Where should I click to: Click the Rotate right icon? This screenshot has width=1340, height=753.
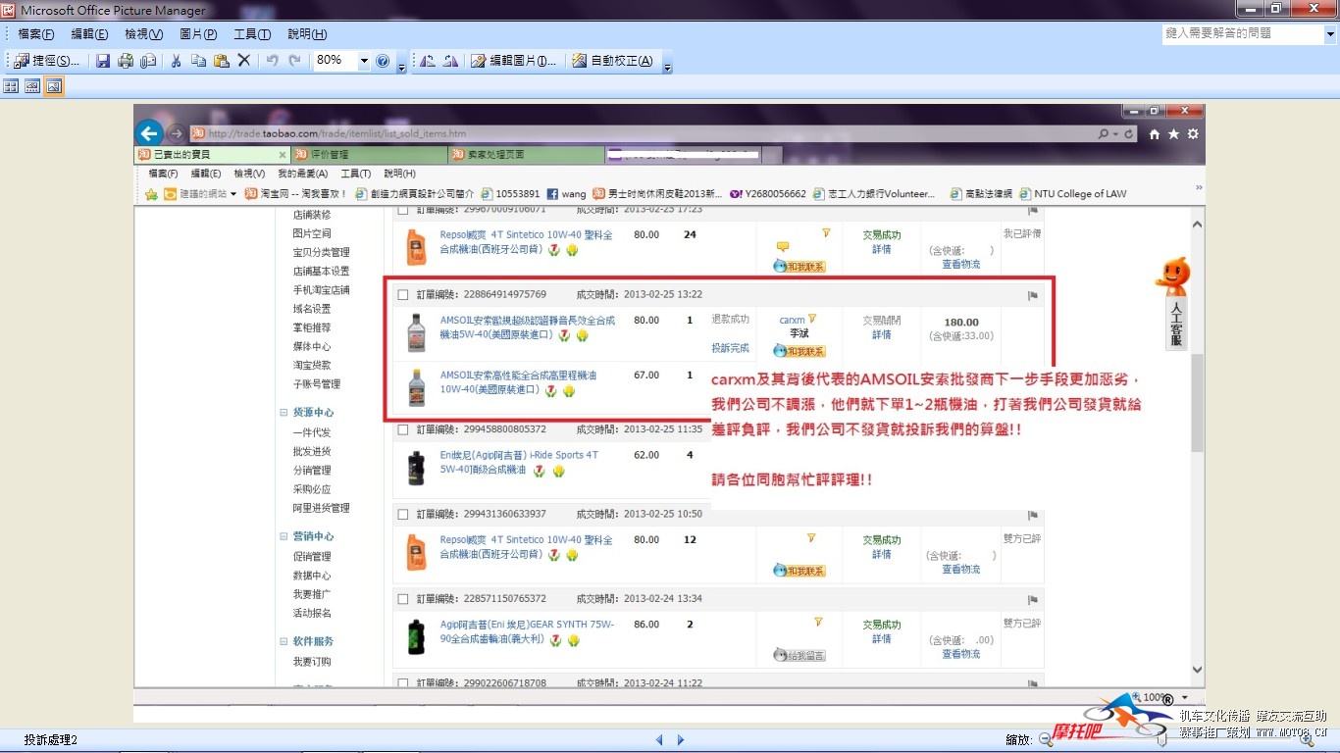(450, 61)
